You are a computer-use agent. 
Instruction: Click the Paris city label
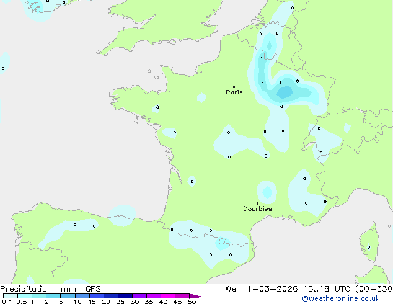pyautogui.click(x=234, y=92)
